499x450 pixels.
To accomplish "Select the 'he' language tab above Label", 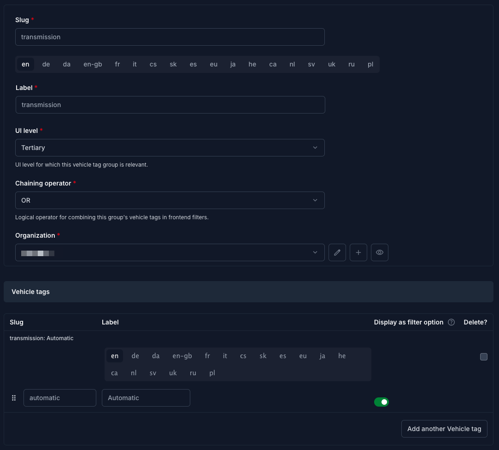I will pos(252,64).
